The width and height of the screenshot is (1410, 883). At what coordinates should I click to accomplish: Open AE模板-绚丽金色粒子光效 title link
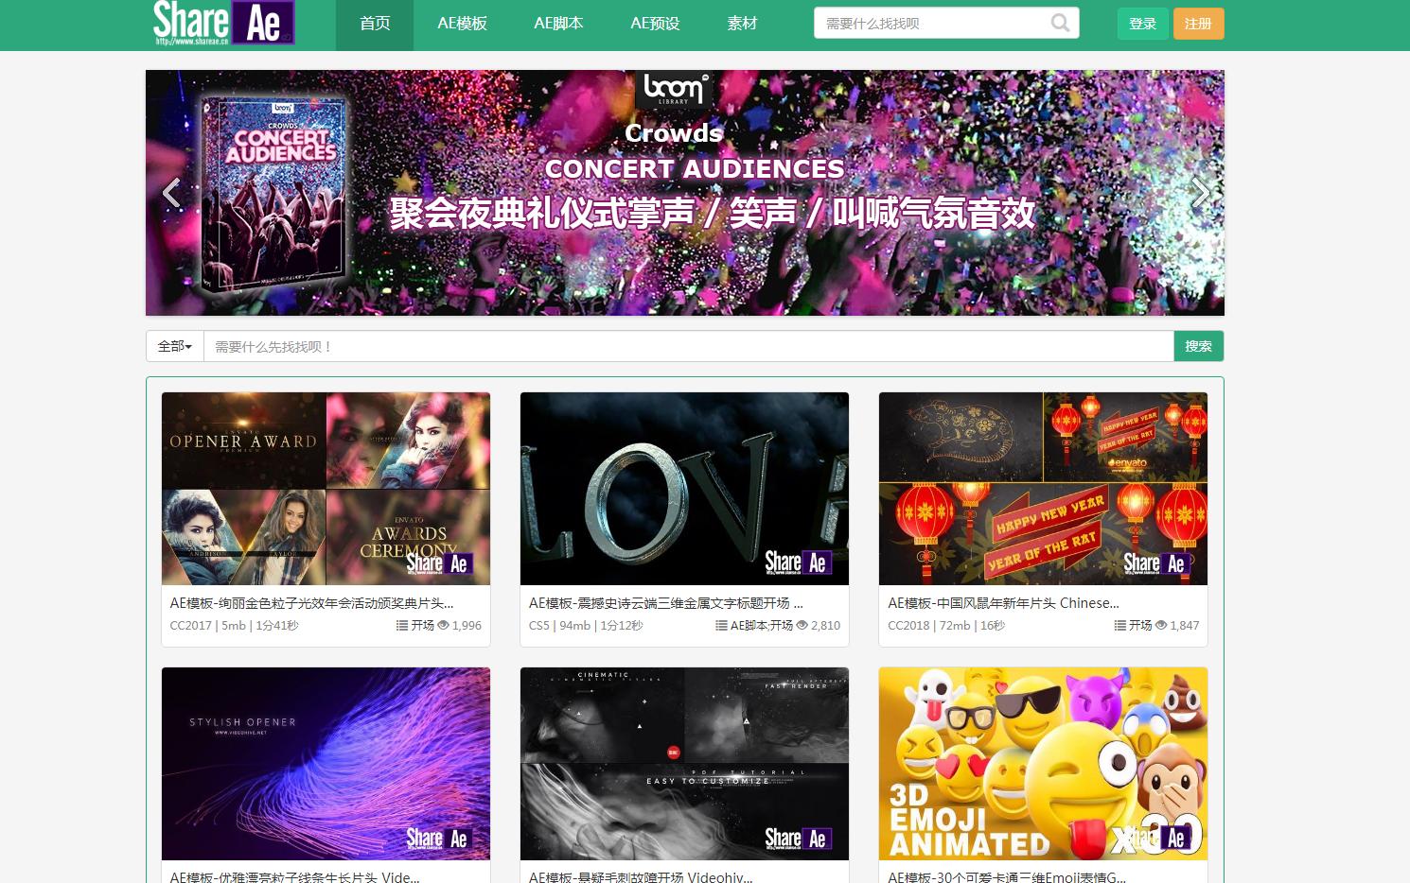coord(312,603)
